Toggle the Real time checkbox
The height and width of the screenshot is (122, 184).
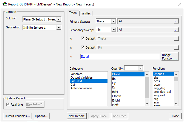[8, 104]
